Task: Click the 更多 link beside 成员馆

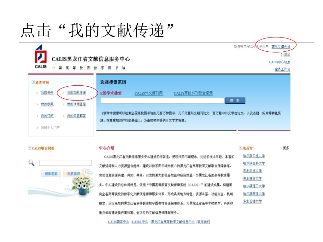Action: 286,148
